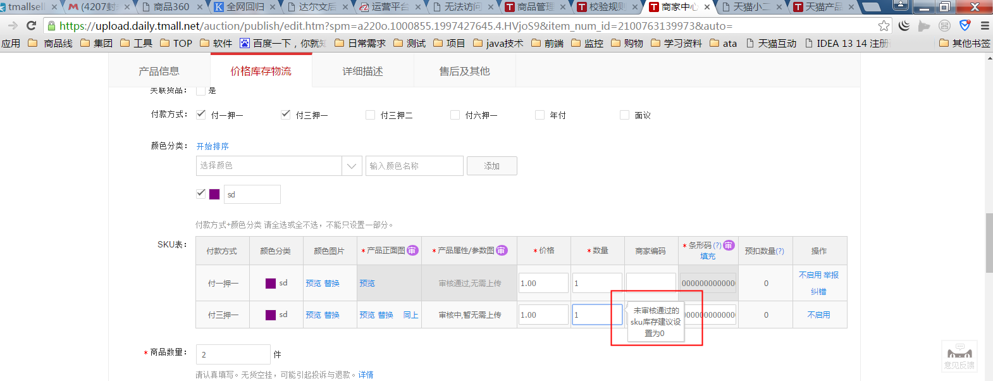
Task: Toggle the 付三押一 payment checkbox
Action: click(286, 115)
